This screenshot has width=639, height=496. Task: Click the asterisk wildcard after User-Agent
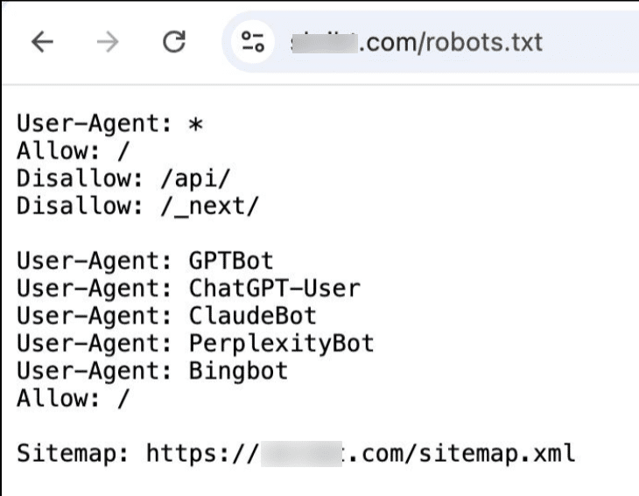(x=195, y=124)
